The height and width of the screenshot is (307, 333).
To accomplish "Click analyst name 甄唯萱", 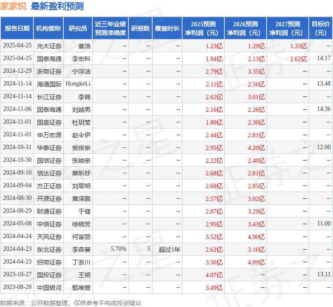I will point(81,288).
